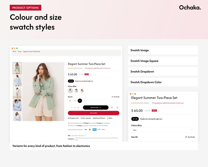Click the chevron arrow in Blue dropdown
This screenshot has width=208, height=167.
coord(192,130)
